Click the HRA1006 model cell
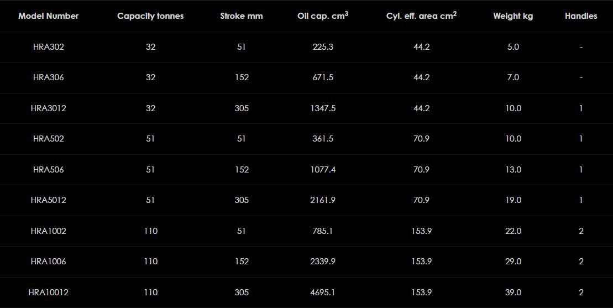Screen dimensions: 613x308 coord(49,262)
